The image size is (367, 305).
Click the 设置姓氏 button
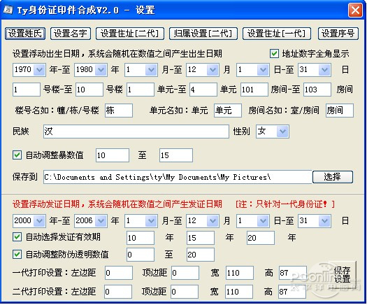pos(25,34)
